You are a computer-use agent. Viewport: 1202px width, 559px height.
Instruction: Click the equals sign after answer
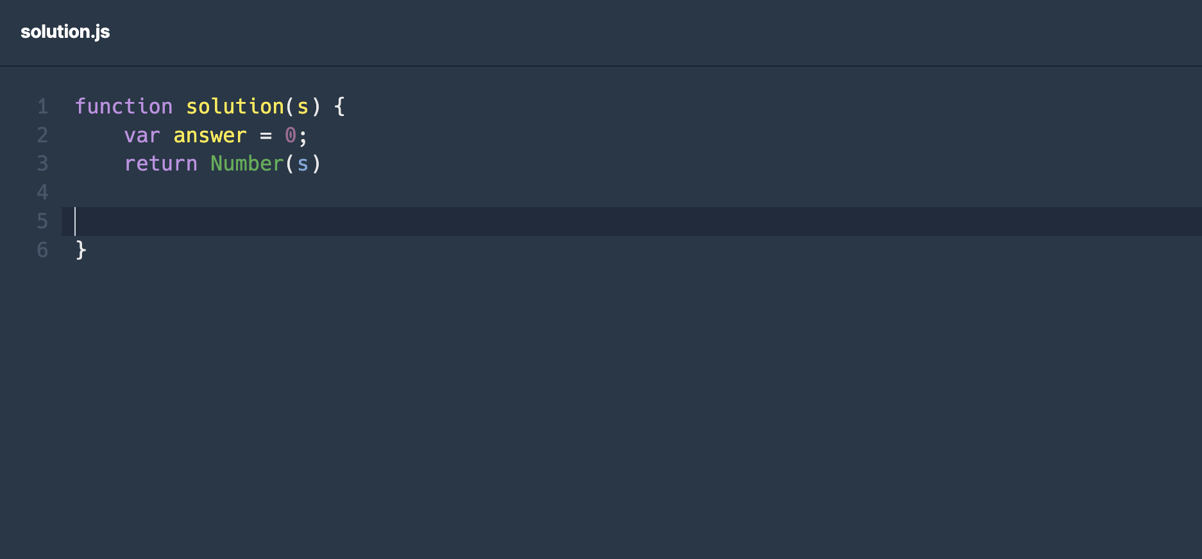(x=266, y=135)
